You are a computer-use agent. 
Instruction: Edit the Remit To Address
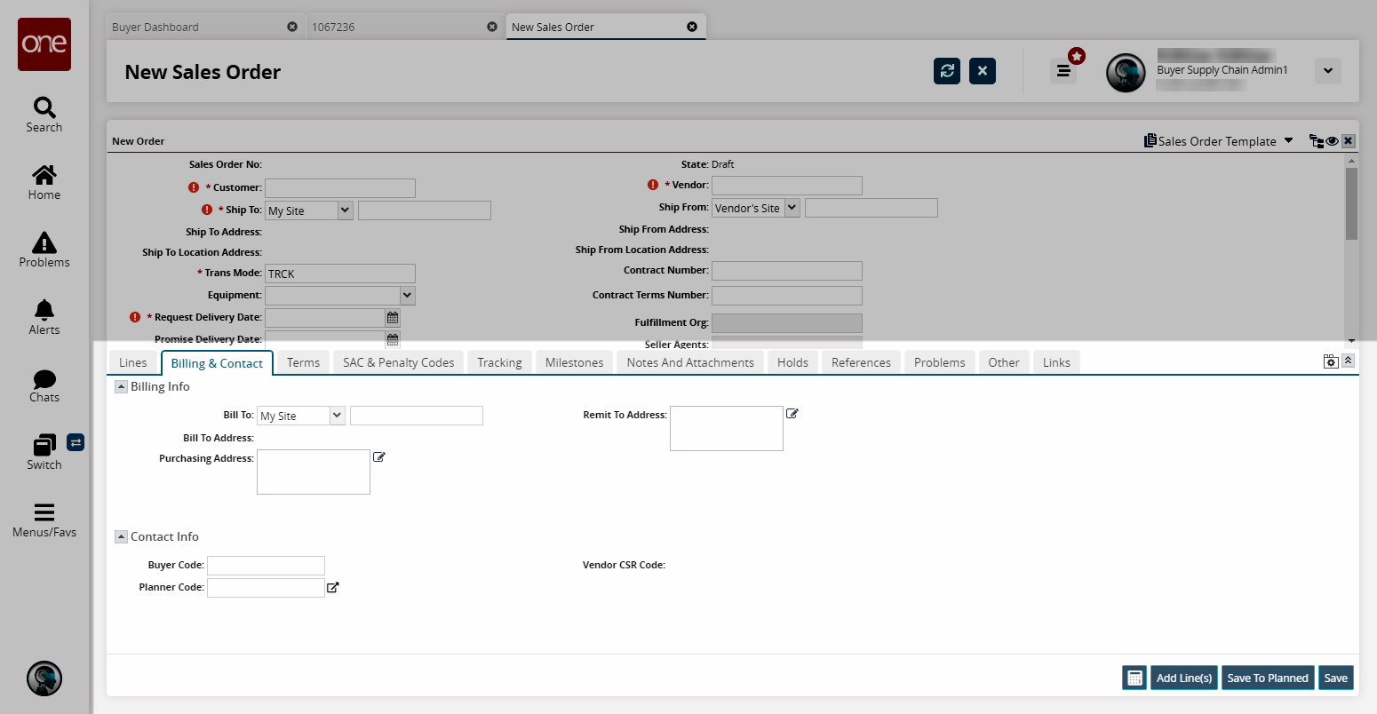point(792,414)
